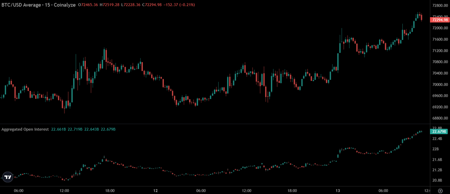This screenshot has height=194, width=450.
Task: Click the 71600.00 price axis label
Action: [x=439, y=39]
